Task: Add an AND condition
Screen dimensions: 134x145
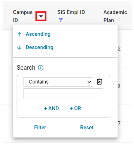Action: pos(52,108)
